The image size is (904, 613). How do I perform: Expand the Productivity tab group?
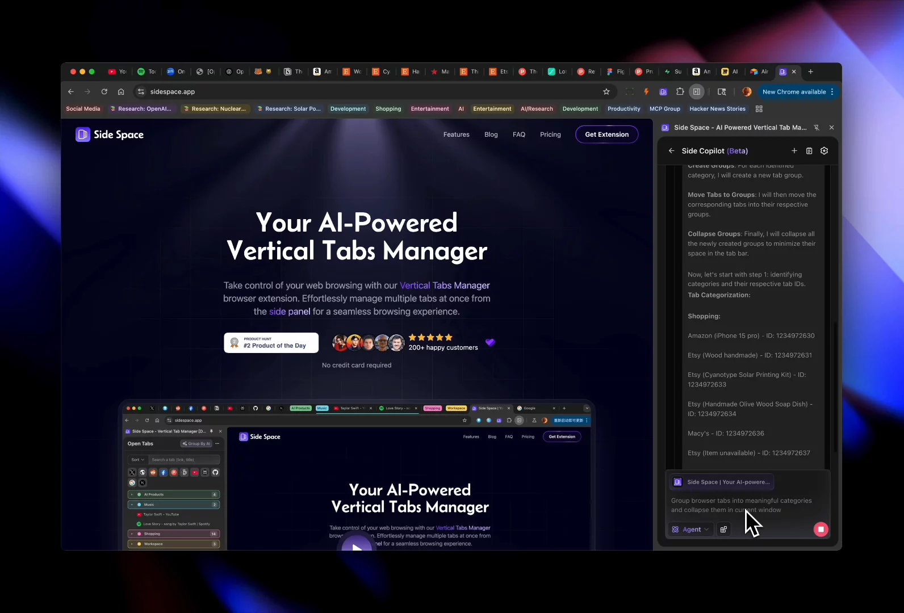[x=623, y=109]
